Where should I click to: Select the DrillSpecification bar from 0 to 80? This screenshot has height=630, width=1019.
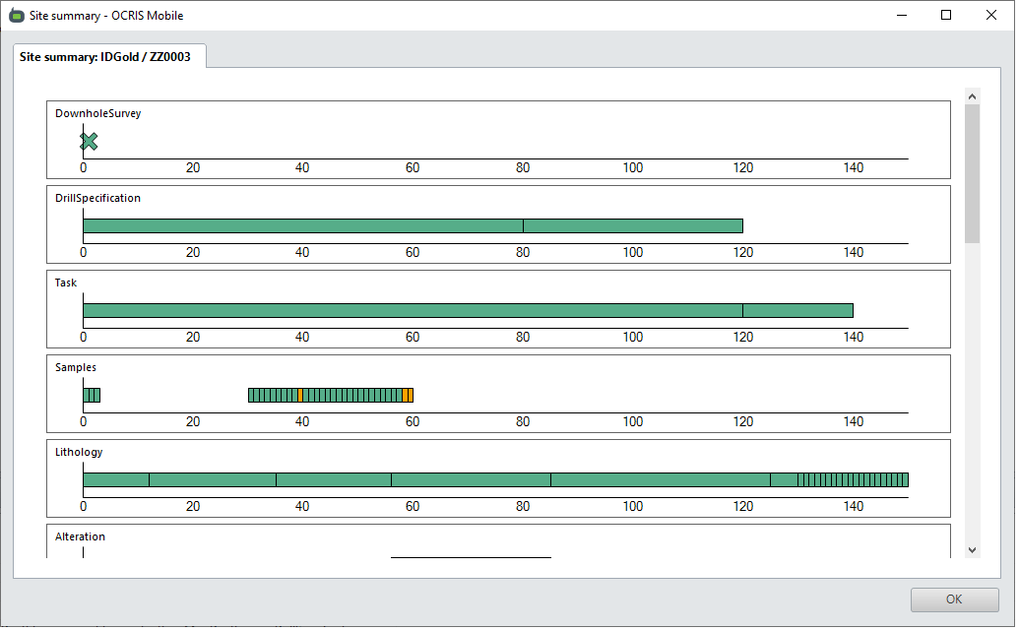(302, 225)
